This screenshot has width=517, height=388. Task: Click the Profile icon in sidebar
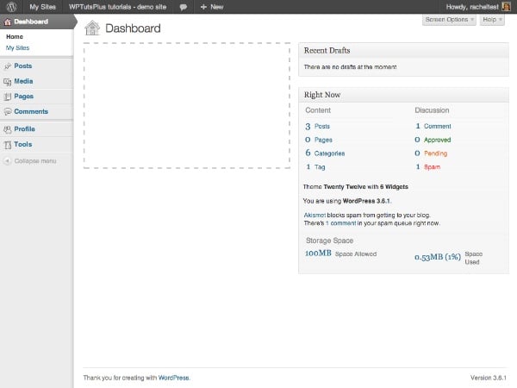8,129
